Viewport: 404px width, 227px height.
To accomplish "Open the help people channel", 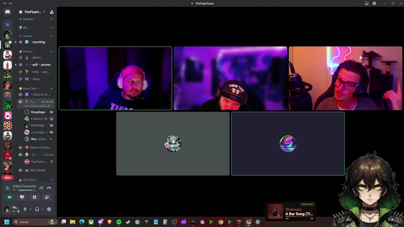I will (36, 72).
